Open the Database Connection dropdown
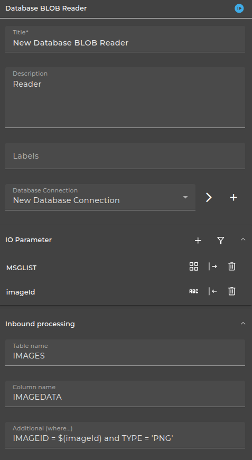The image size is (252, 460). pos(100,197)
